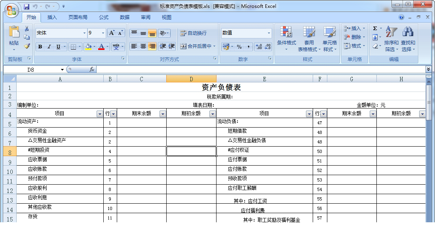Apply comma style number format

pyautogui.click(x=248, y=47)
